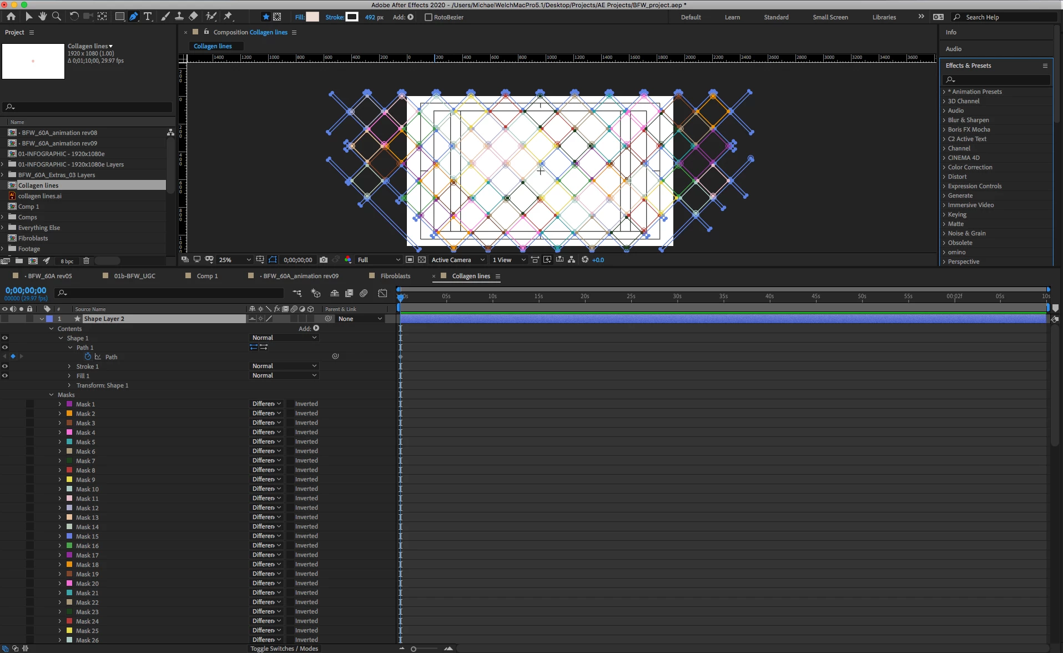This screenshot has width=1063, height=653.
Task: Switch to the Fibroblasts timeline tab
Action: point(395,276)
